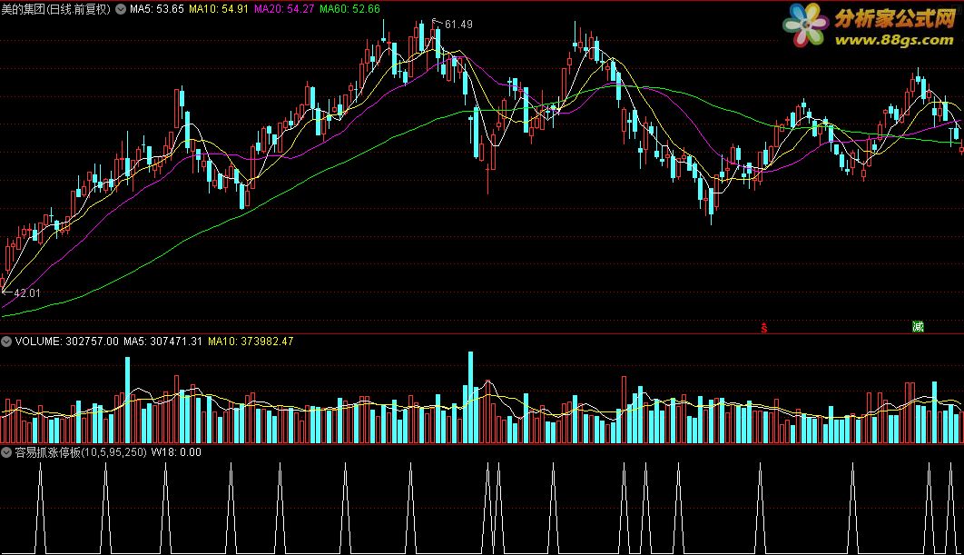Select the MA10: 54.91 label
Image resolution: width=964 pixels, height=555 pixels.
pos(219,9)
